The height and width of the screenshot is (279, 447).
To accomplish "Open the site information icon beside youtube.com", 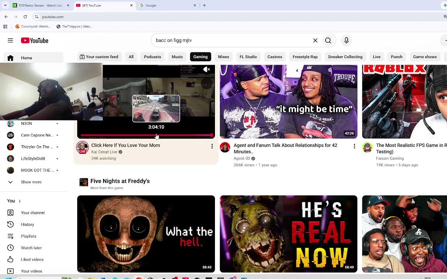I will [36, 17].
